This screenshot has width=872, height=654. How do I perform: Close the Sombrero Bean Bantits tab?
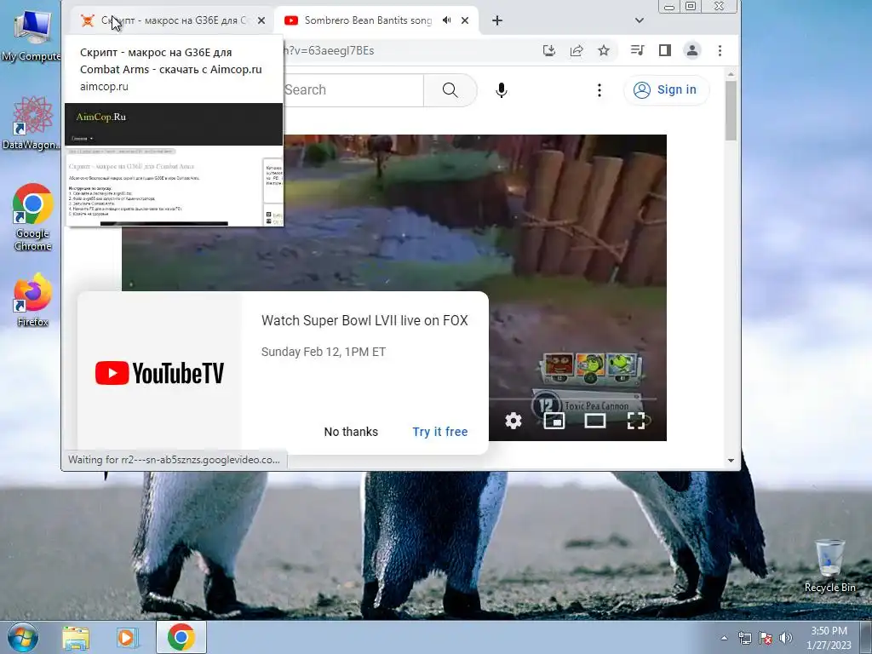tap(465, 20)
